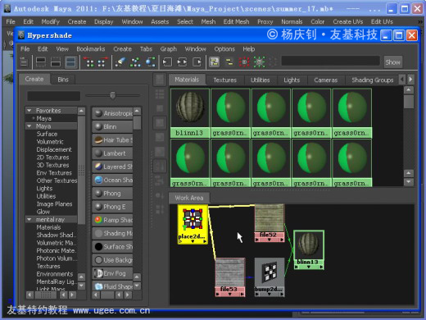Click the green dashed container icon
Image resolution: width=426 pixels, height=320 pixels.
[x=259, y=62]
